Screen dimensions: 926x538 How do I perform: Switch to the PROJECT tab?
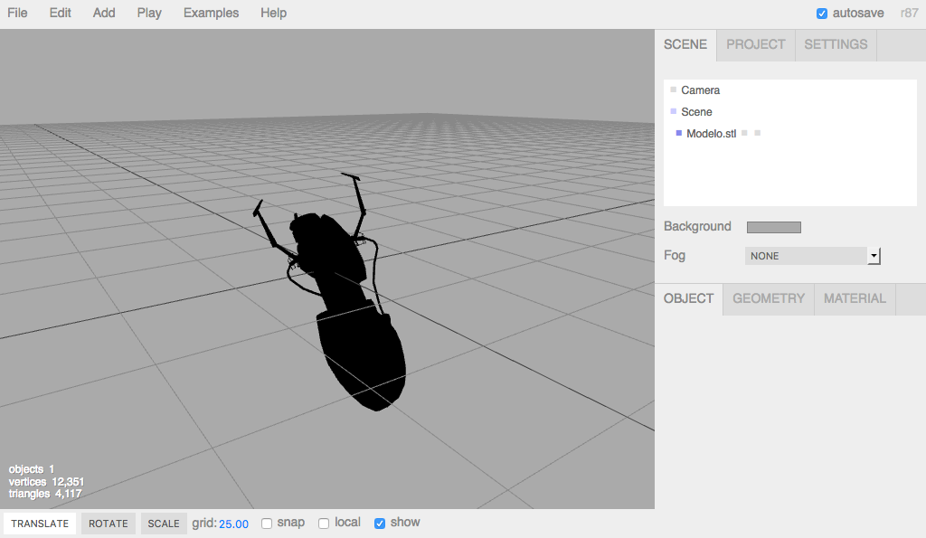click(755, 44)
